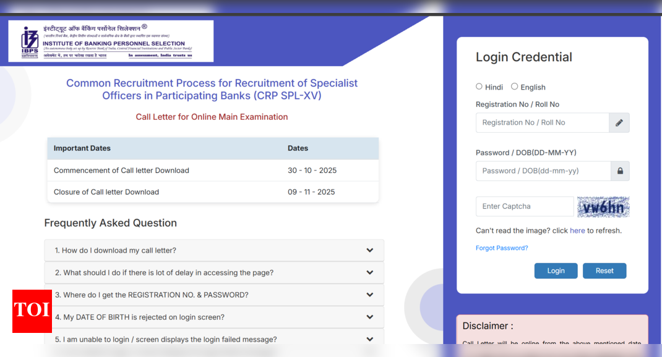Click the Registration No / Roll No input field
This screenshot has height=357, width=662.
543,122
